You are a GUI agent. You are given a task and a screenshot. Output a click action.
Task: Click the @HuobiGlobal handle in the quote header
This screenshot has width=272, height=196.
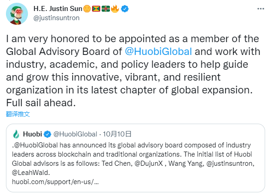[75, 134]
